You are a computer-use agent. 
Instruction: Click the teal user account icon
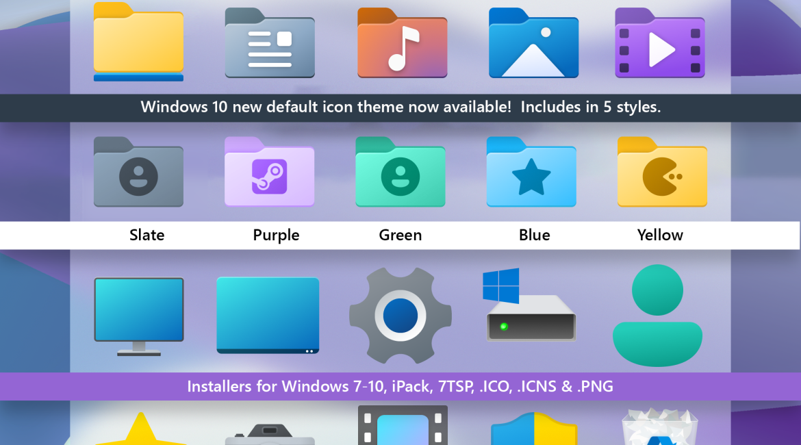coord(657,315)
